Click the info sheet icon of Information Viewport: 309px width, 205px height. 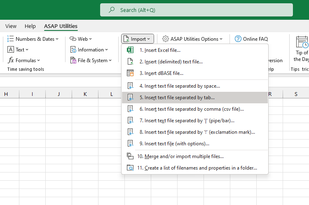pyautogui.click(x=73, y=50)
